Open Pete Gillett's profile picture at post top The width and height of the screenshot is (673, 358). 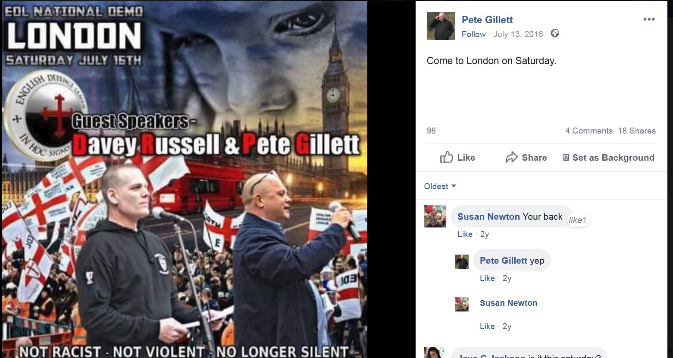coord(441,26)
